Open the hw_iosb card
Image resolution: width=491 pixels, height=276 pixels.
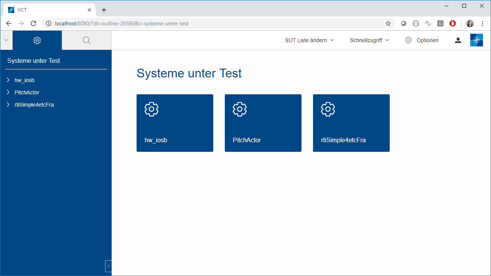click(175, 123)
